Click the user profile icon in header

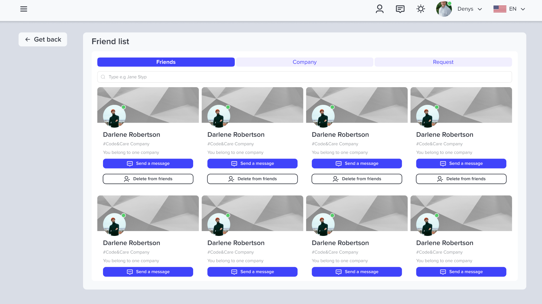(380, 9)
